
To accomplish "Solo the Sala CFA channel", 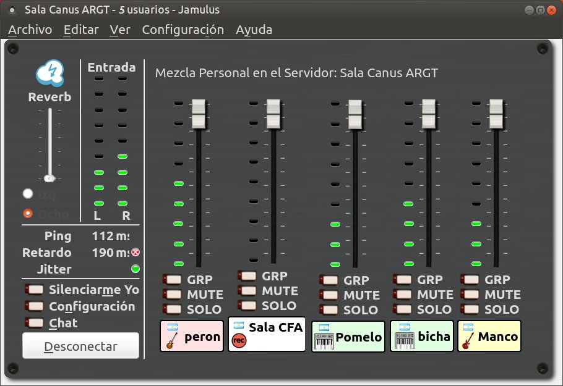I will 247,305.
